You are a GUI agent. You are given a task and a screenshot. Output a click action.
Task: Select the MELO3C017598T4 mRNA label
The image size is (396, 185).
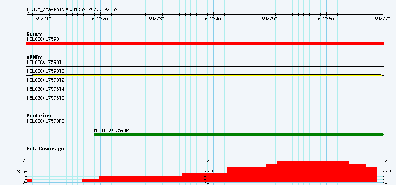pos(45,89)
